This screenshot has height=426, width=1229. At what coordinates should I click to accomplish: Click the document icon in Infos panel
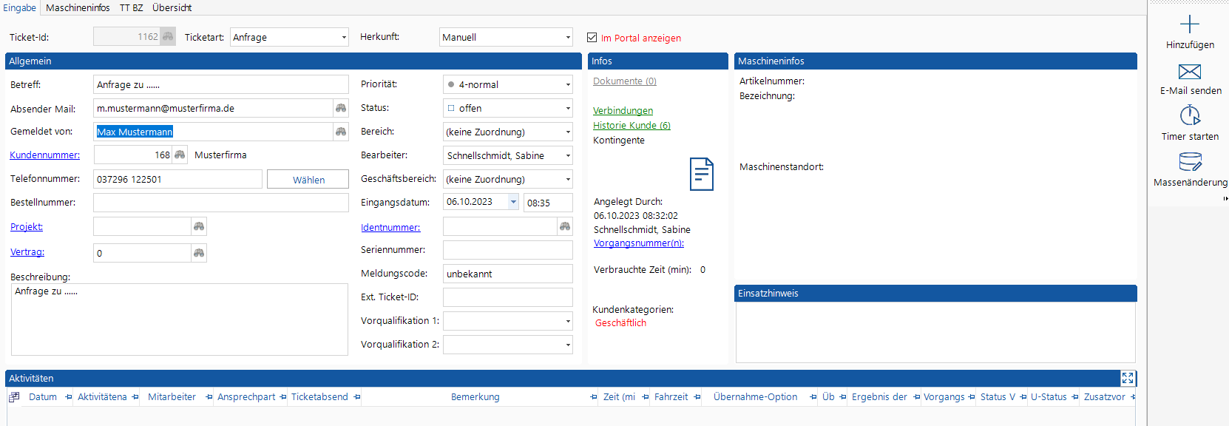701,175
